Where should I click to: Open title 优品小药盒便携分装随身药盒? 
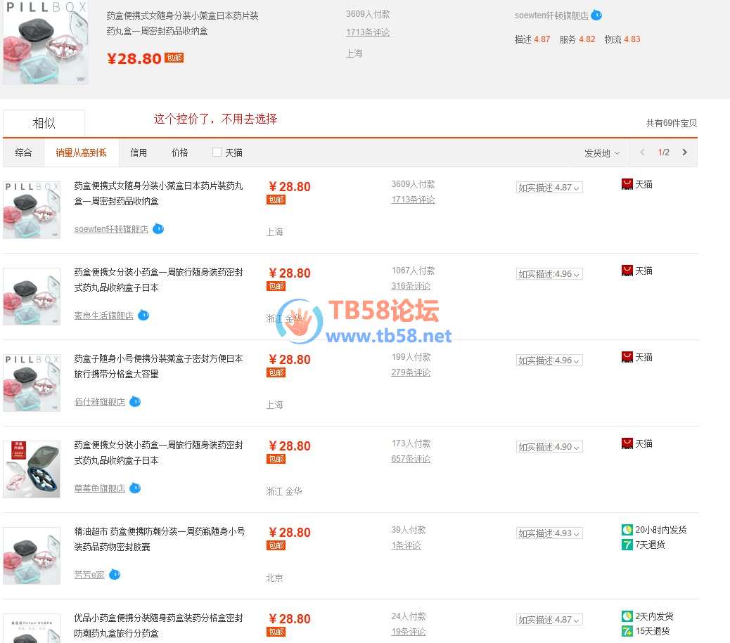(x=158, y=625)
